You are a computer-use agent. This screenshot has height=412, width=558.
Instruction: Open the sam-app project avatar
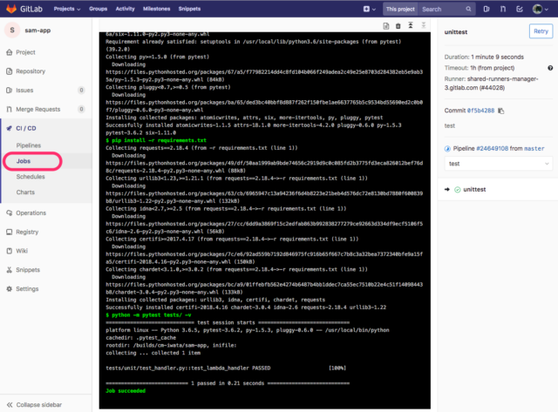[12, 30]
